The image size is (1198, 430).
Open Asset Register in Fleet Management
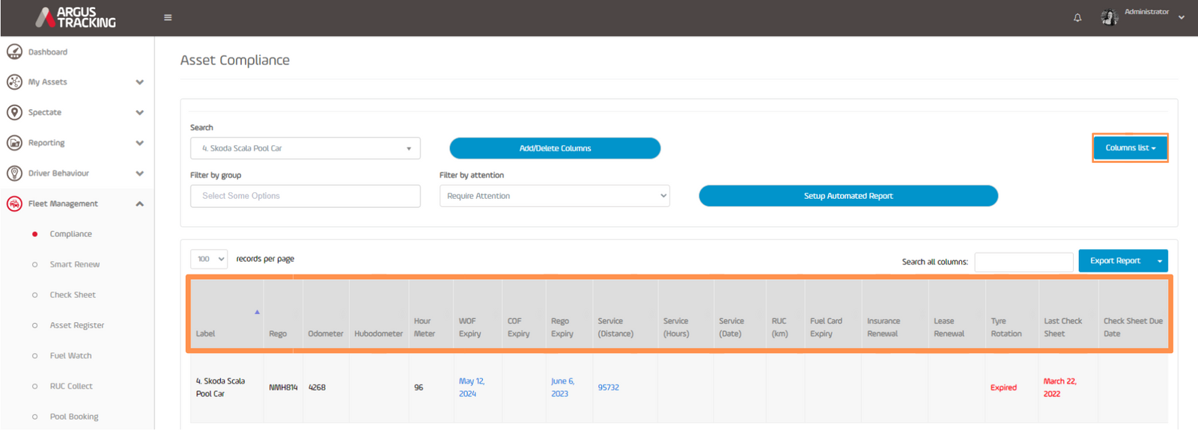(77, 325)
